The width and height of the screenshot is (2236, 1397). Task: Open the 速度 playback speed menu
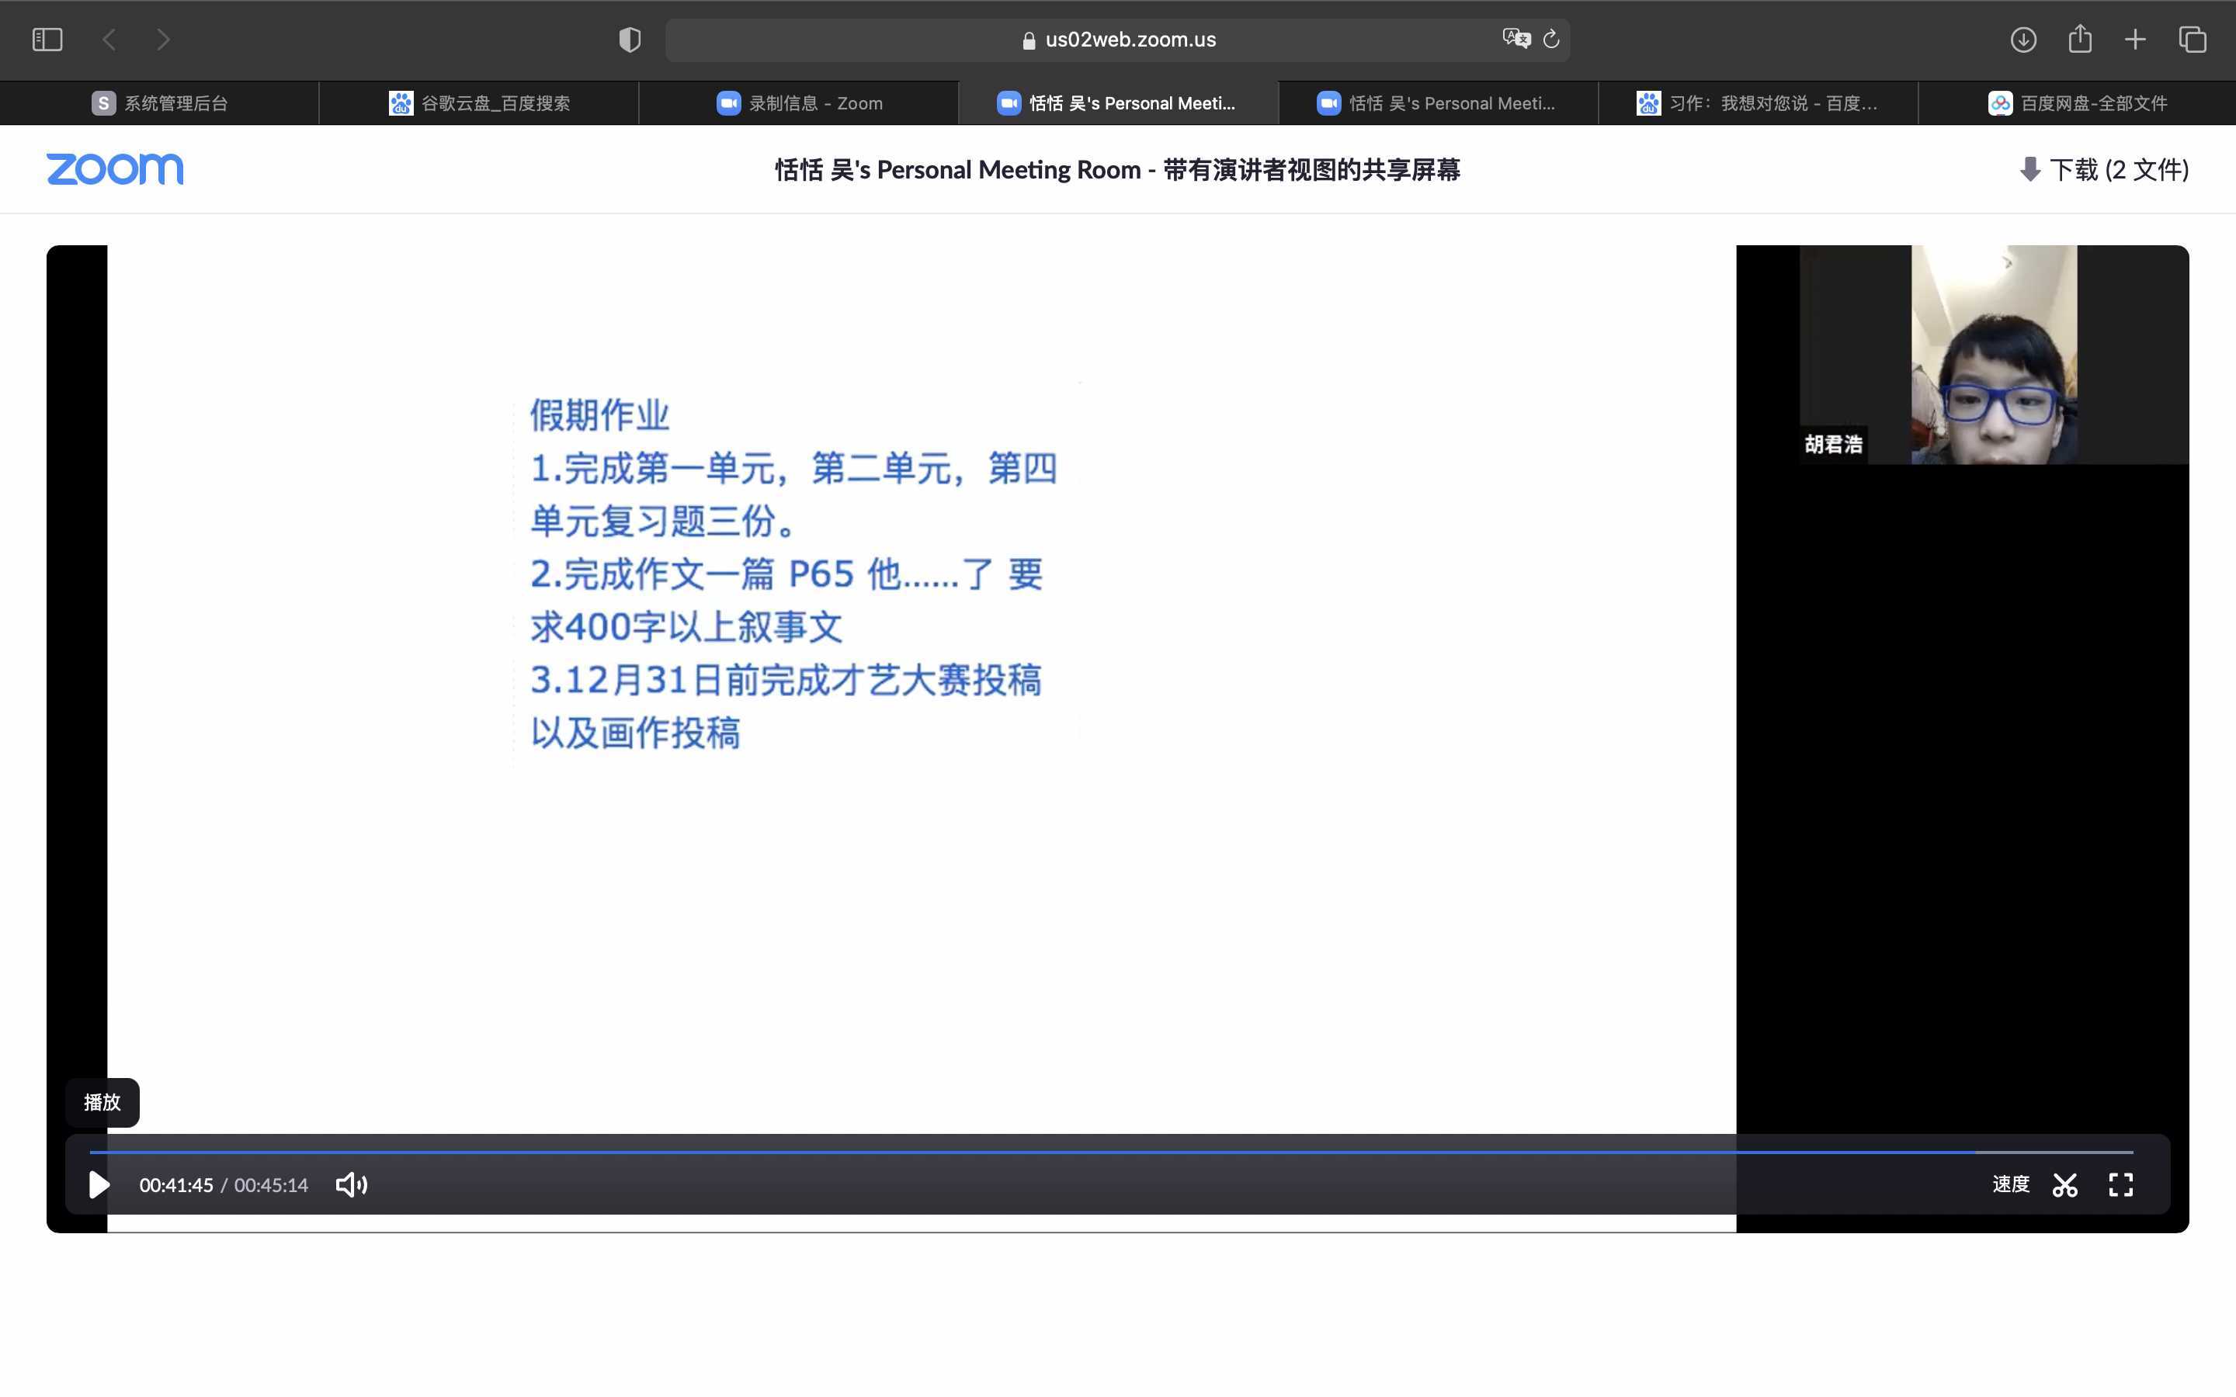[x=2011, y=1184]
